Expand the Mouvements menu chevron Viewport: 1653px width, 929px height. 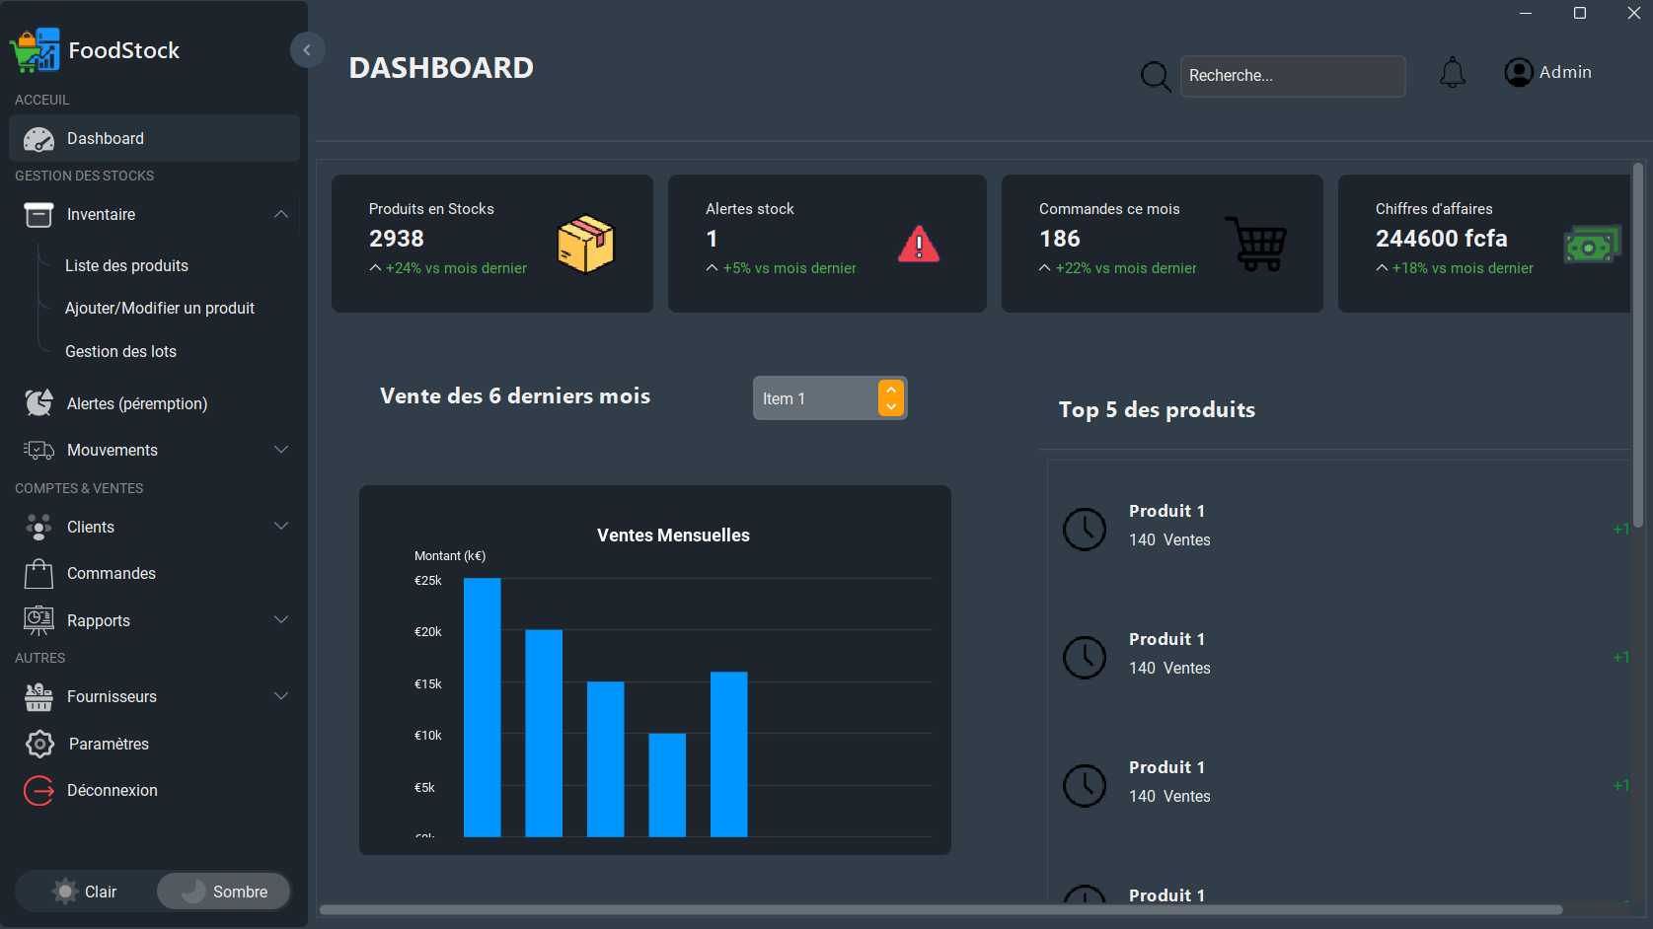point(281,450)
